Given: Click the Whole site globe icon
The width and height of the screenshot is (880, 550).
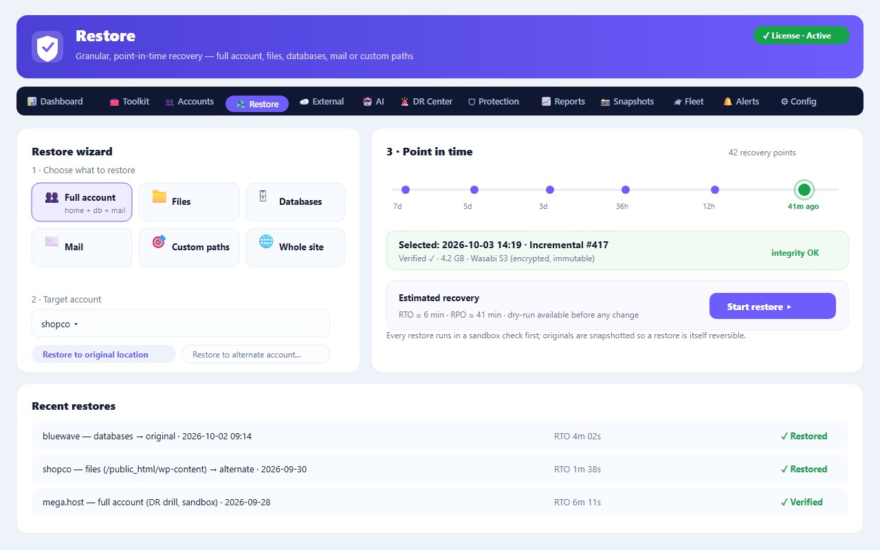Looking at the screenshot, I should click(x=266, y=241).
